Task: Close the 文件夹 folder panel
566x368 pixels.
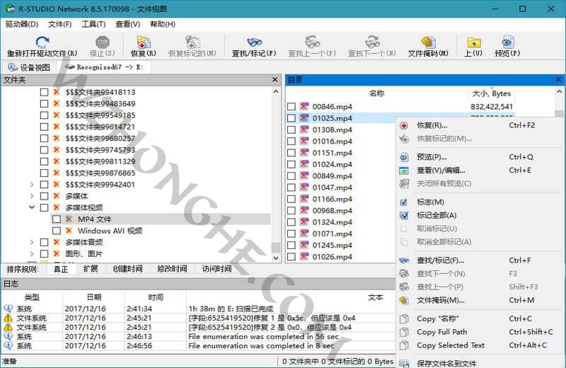Action: tap(275, 79)
